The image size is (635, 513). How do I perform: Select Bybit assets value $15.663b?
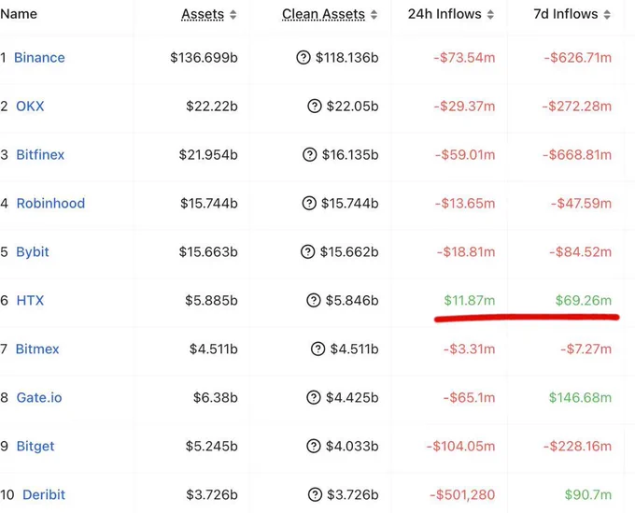coord(208,251)
